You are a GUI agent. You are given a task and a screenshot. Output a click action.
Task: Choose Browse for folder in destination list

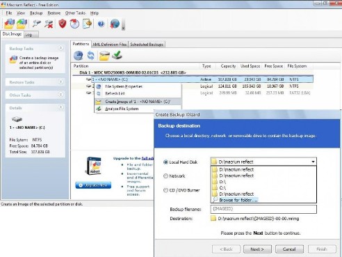pyautogui.click(x=263, y=200)
